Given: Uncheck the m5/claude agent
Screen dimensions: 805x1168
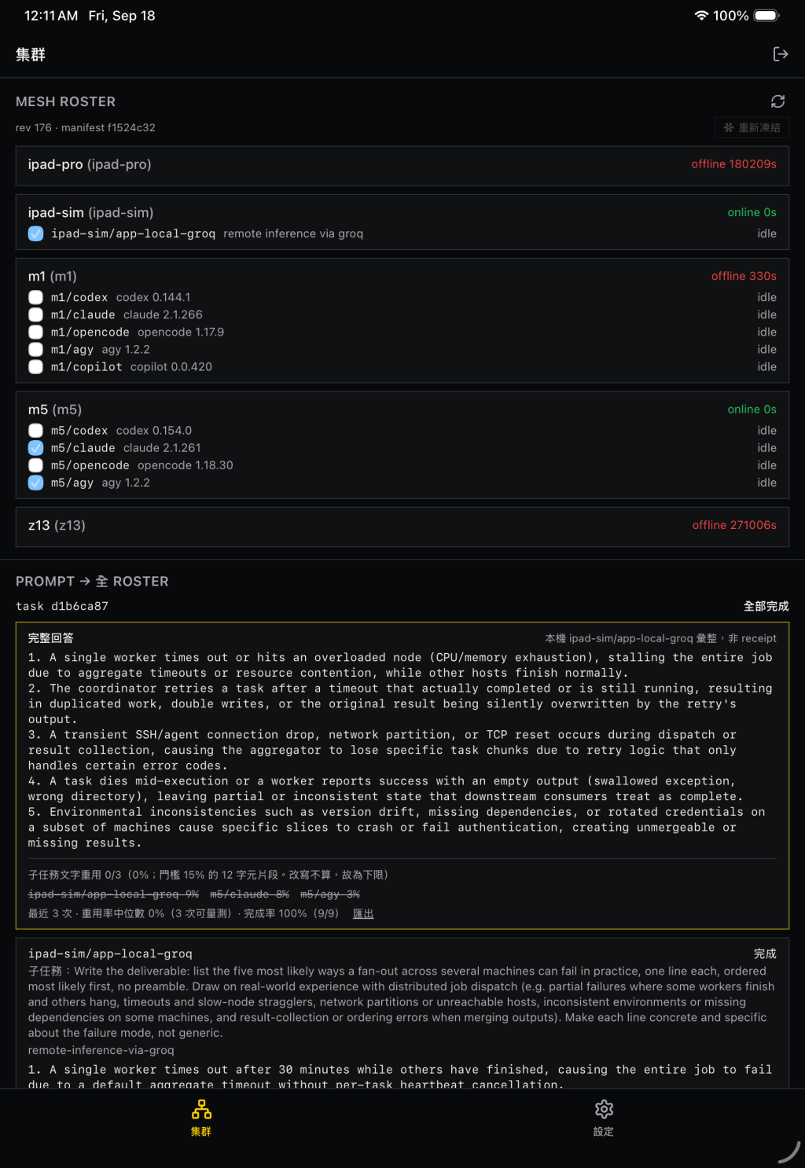Looking at the screenshot, I should coord(35,448).
